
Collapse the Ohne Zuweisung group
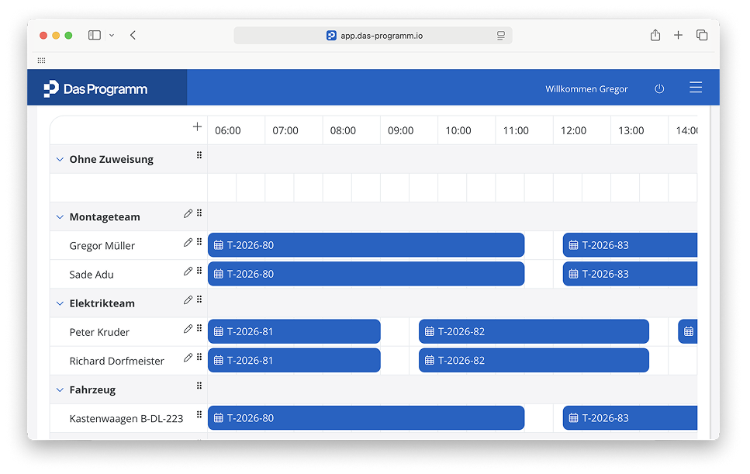60,159
